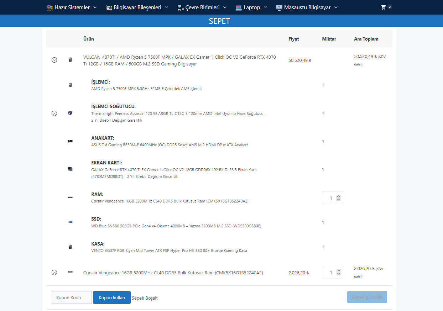Viewport: 443px width, 311px height.
Task: Remove the VULCAN-4070Ti system from the cart
Action: point(54,60)
